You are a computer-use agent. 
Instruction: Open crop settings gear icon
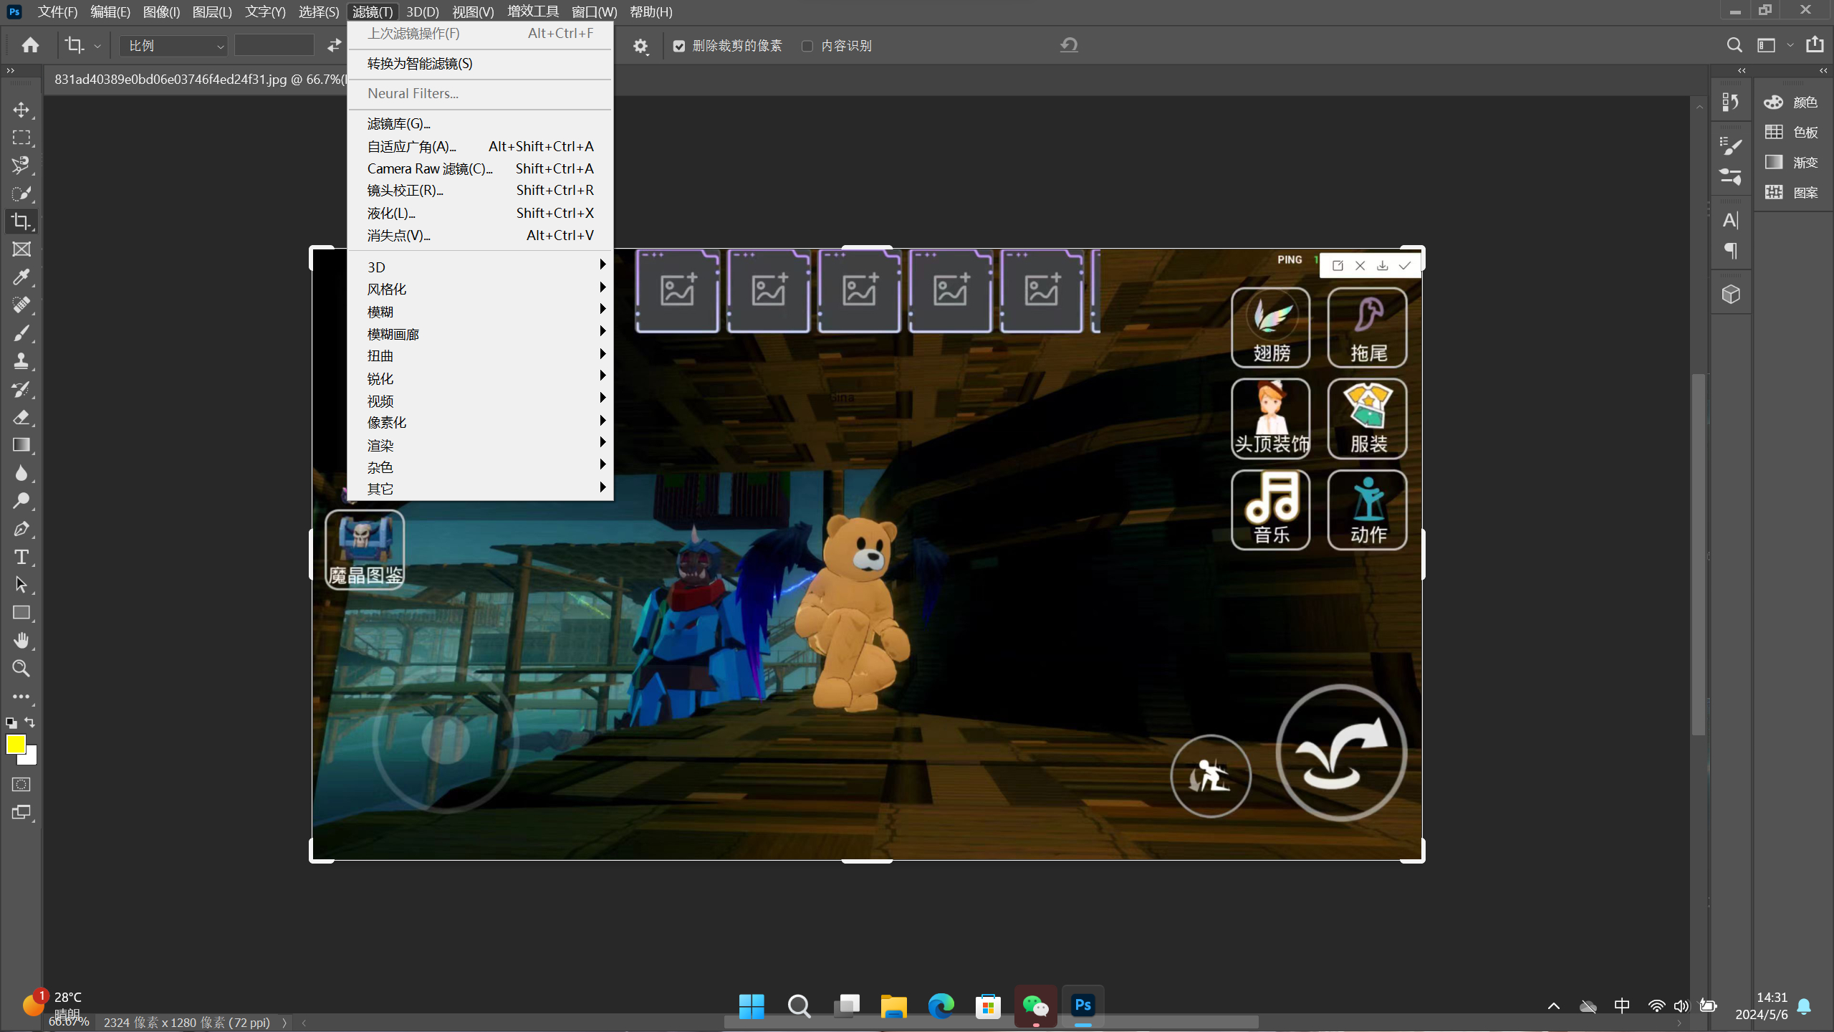click(640, 47)
